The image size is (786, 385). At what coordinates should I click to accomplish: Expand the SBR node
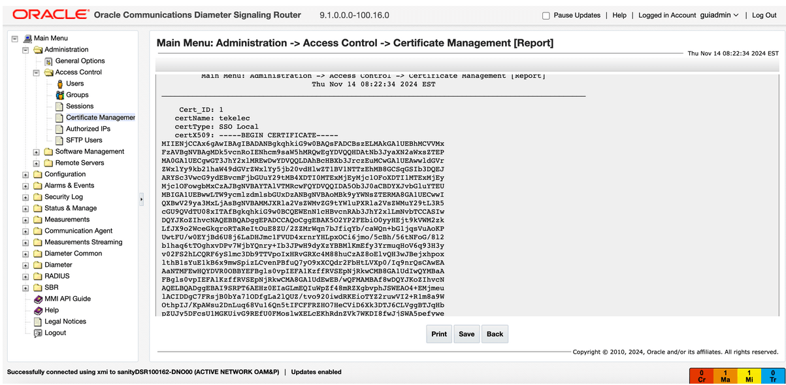coord(25,288)
